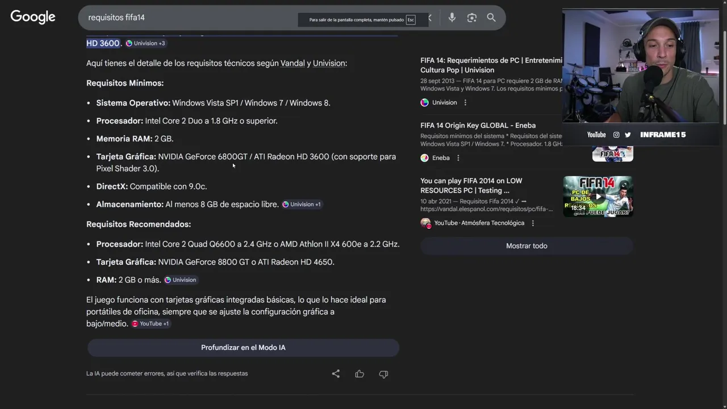Click the Requisitos Recomendados heading
727x409 pixels.
click(x=139, y=224)
